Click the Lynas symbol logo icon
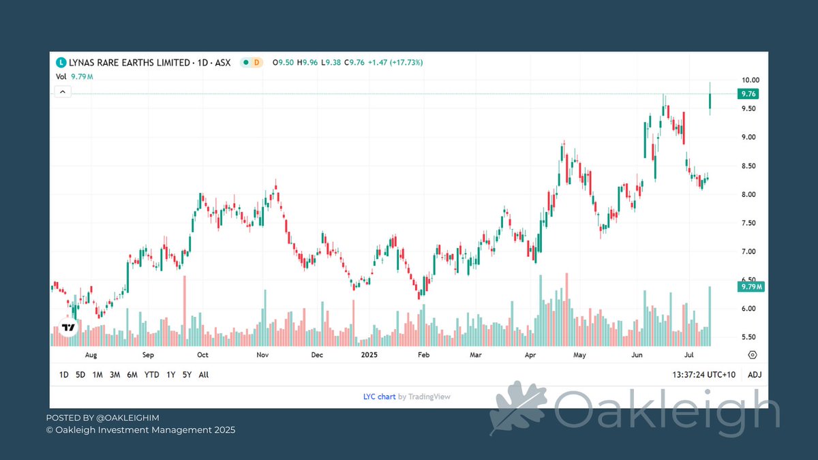The image size is (818, 460). [61, 63]
